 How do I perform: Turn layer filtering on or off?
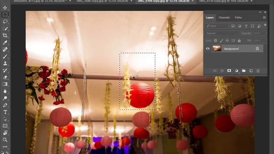[x=265, y=25]
